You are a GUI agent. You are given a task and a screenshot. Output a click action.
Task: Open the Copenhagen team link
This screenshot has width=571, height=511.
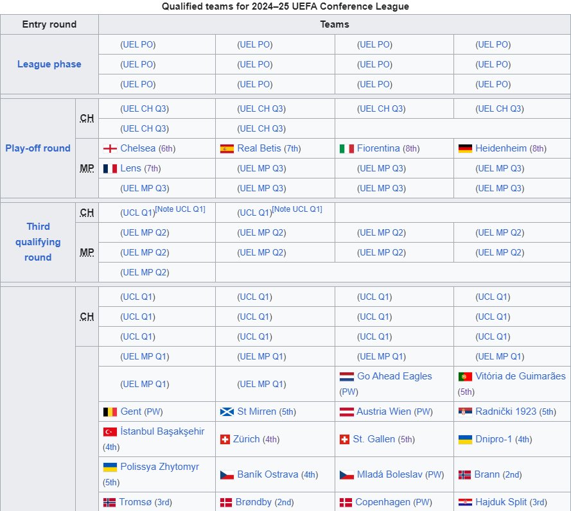tap(383, 502)
